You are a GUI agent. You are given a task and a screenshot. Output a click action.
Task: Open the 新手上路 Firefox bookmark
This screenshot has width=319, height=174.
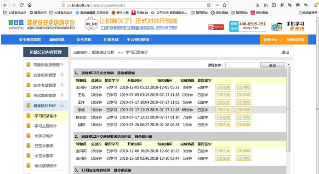[120, 12]
